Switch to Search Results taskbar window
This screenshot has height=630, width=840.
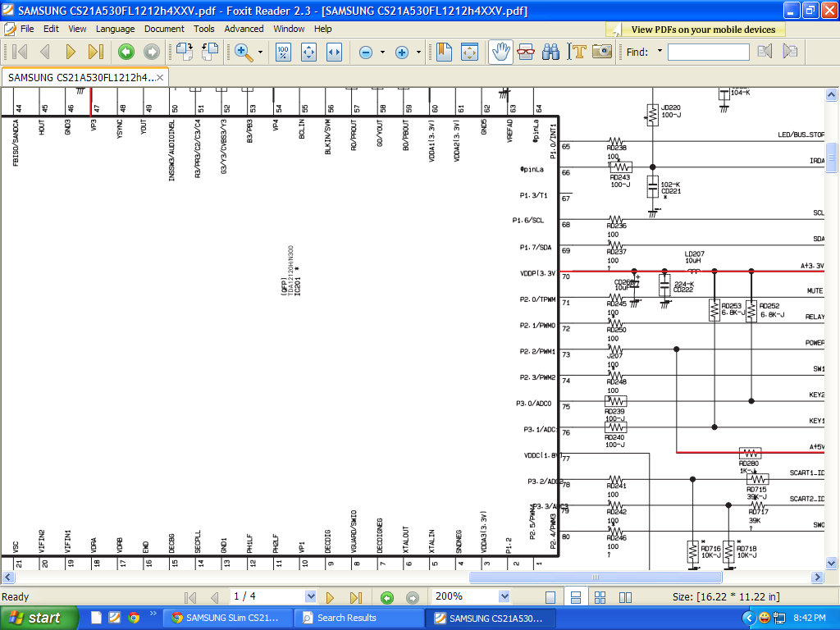tap(358, 618)
